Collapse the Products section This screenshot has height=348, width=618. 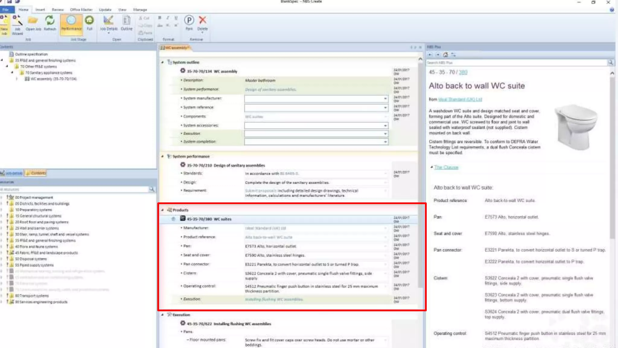click(x=162, y=210)
